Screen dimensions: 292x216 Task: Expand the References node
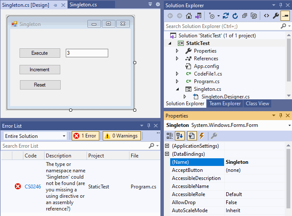click(x=177, y=59)
